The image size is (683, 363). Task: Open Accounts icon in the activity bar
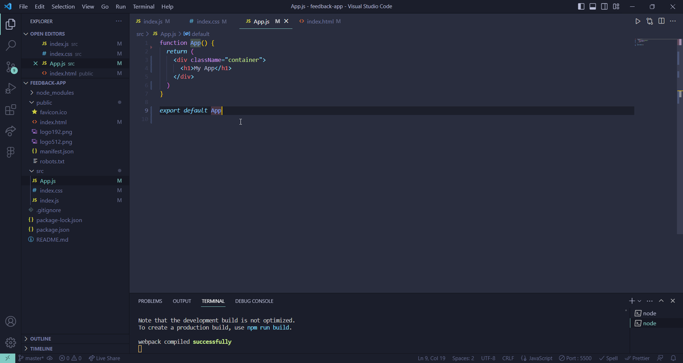click(x=10, y=321)
